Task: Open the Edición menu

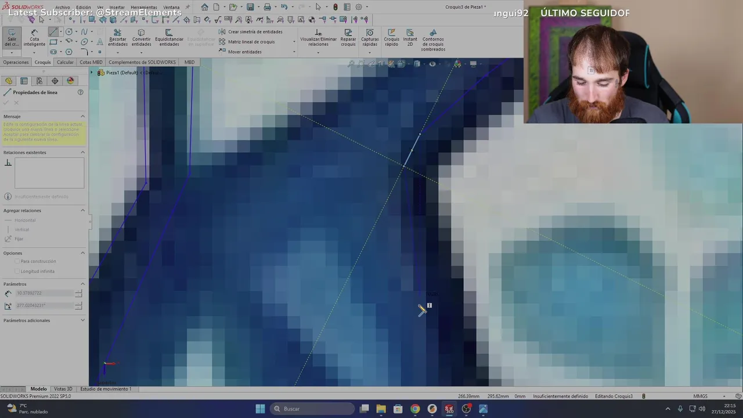Action: coord(84,8)
